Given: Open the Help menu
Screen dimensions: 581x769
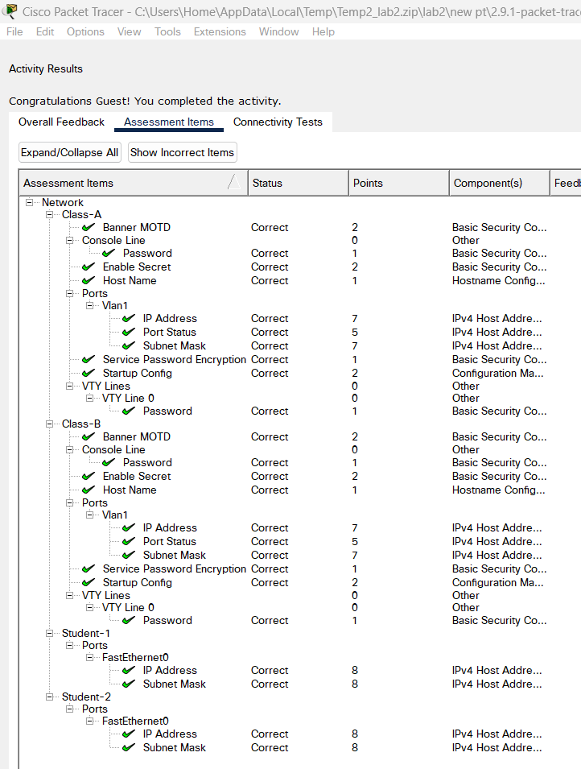Looking at the screenshot, I should point(323,32).
